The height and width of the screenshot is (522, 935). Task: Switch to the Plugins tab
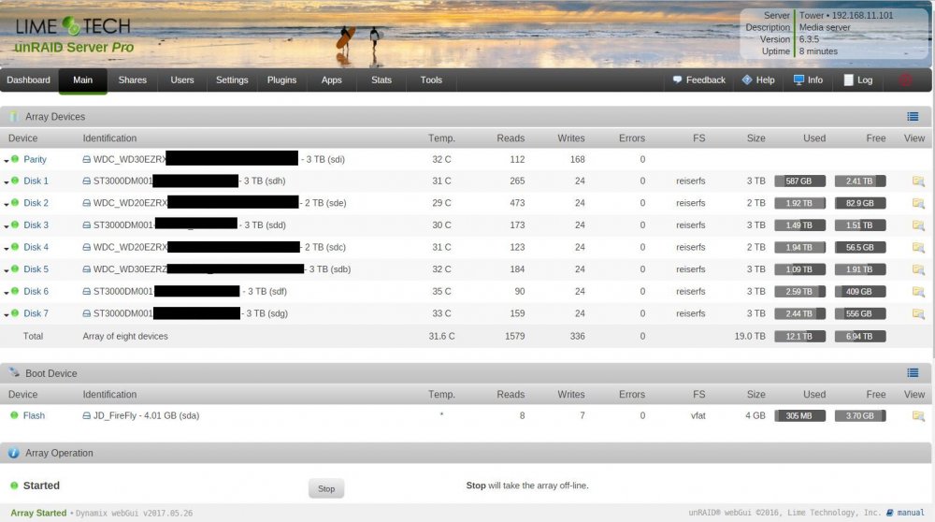[281, 80]
